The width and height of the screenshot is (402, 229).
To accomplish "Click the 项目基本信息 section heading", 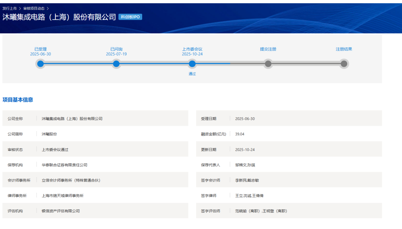I will (x=18, y=100).
